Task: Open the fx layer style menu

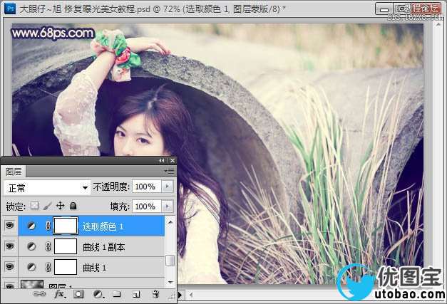Action: pyautogui.click(x=60, y=294)
